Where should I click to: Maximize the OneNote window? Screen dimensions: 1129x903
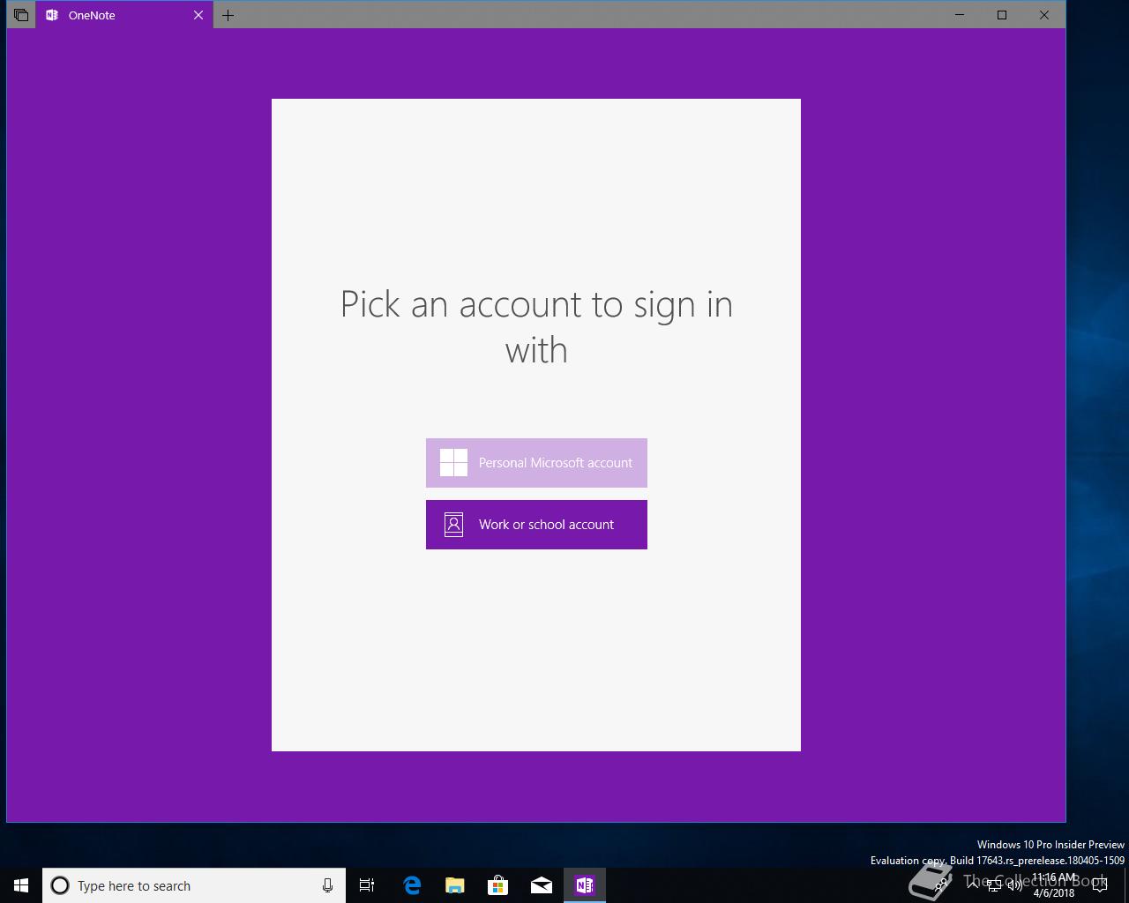(x=1002, y=15)
